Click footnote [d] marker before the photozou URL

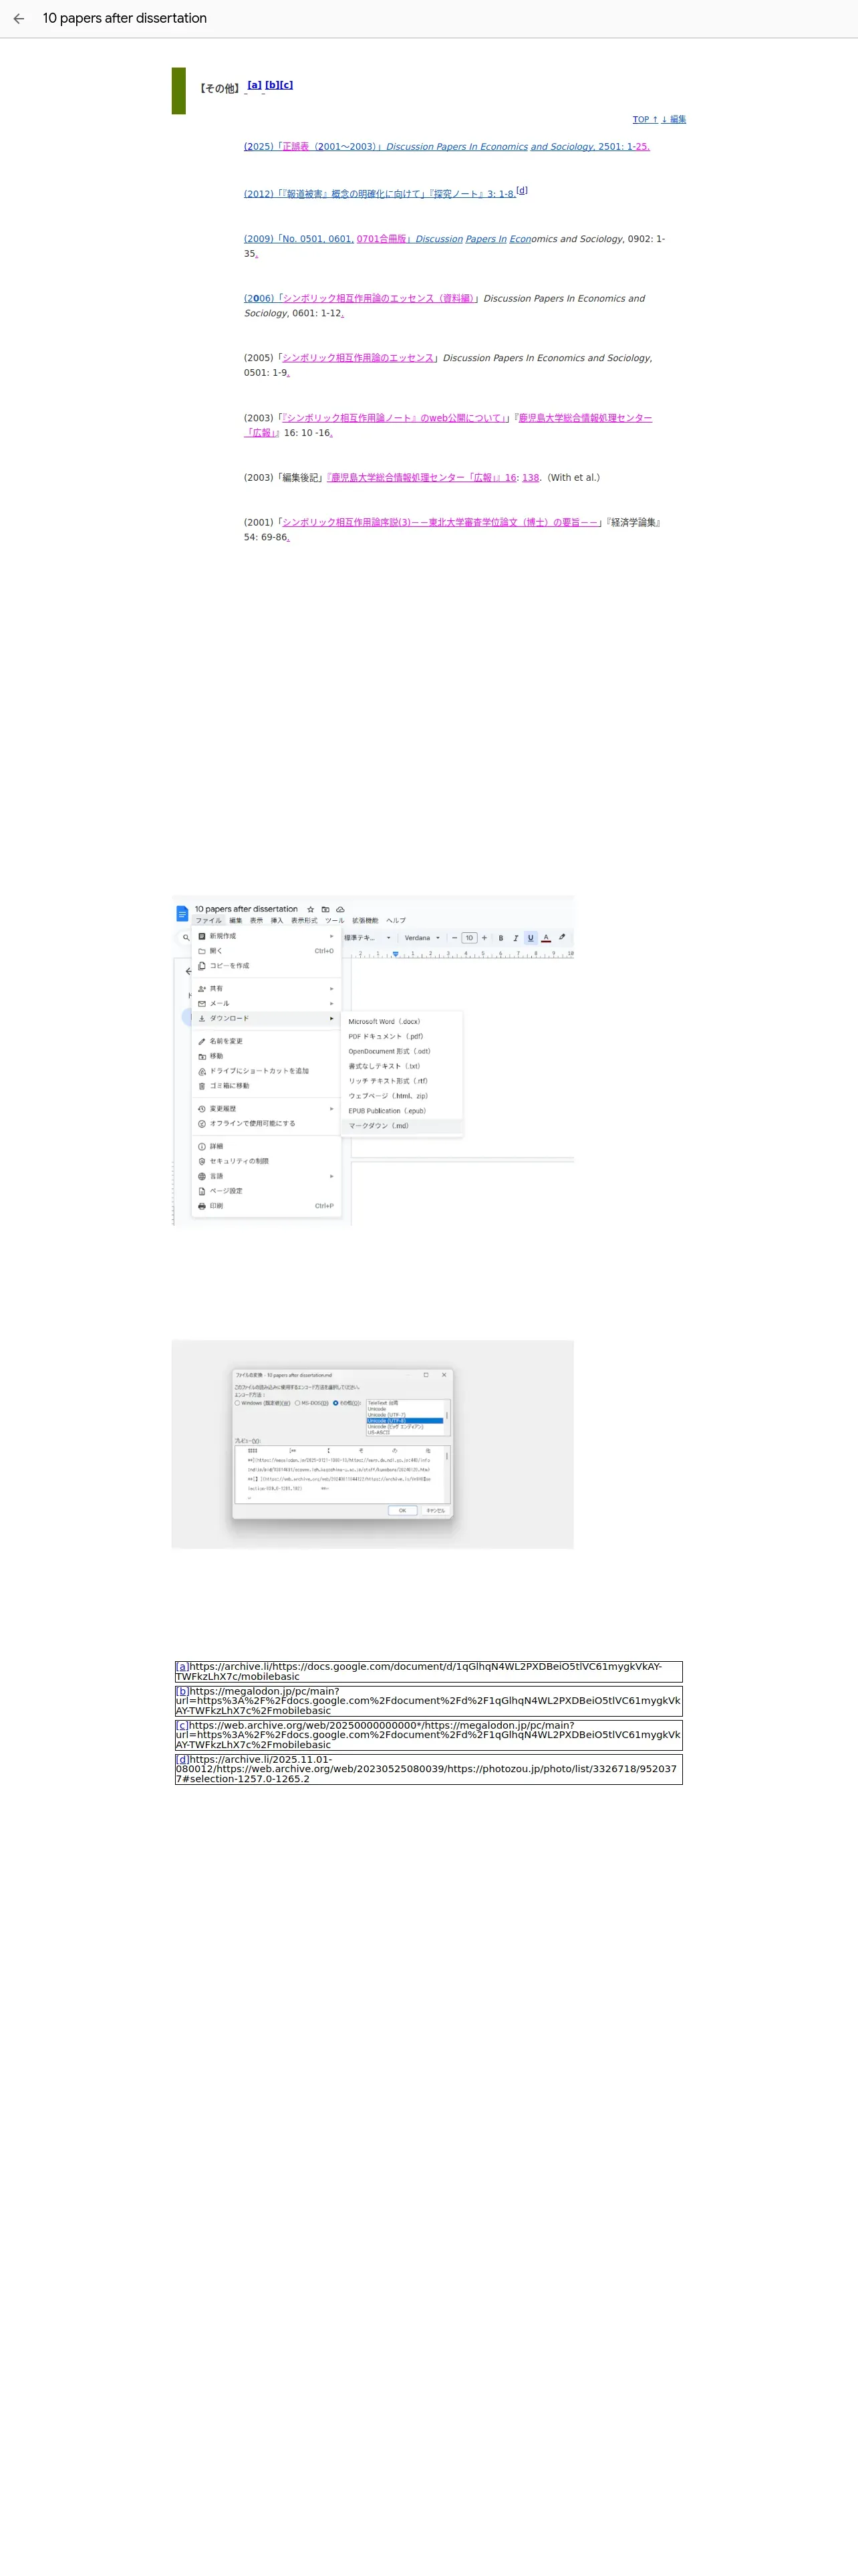coord(182,1759)
